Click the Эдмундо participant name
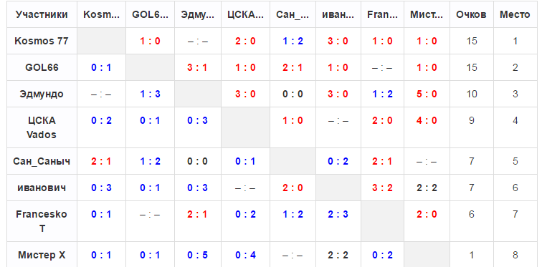Screen dimensions: 542x267 tap(42, 94)
